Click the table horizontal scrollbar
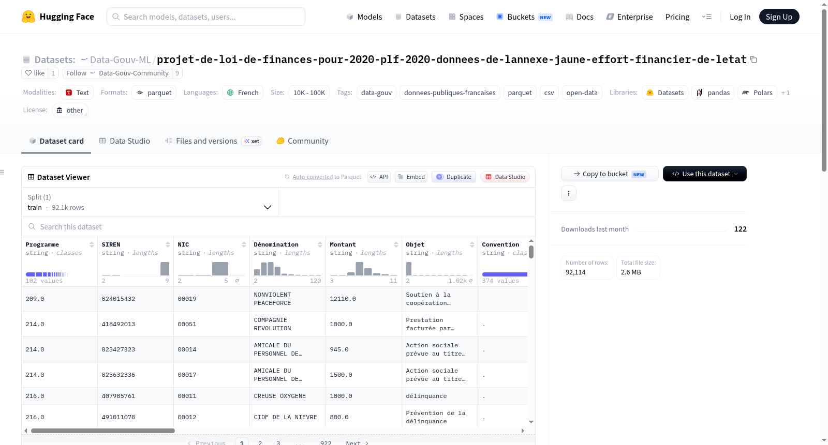Image resolution: width=828 pixels, height=445 pixels. click(102, 431)
